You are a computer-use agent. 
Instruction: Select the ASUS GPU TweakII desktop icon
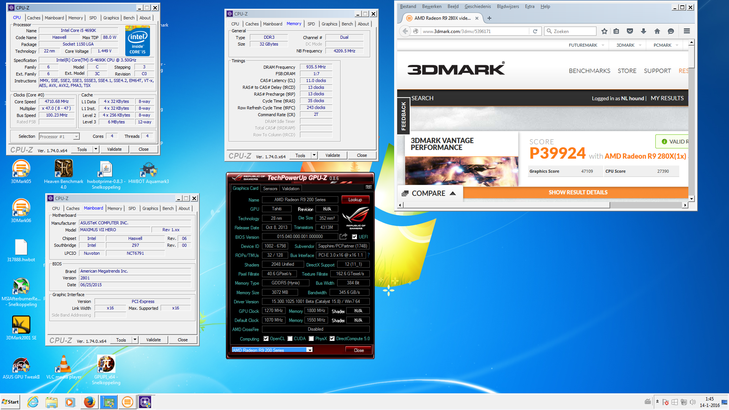pos(21,368)
